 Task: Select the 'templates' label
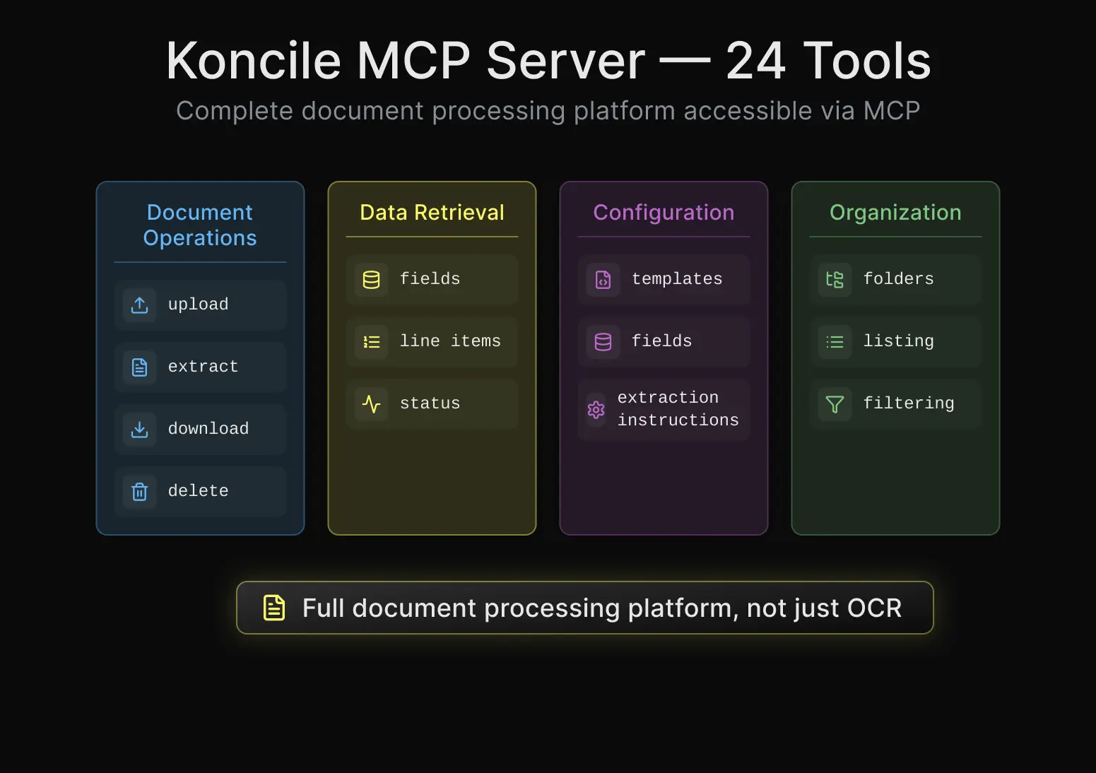(678, 279)
